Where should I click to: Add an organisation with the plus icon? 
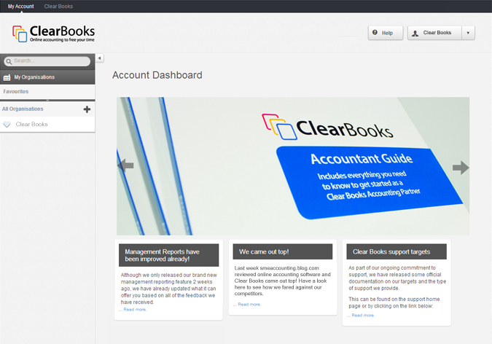pyautogui.click(x=87, y=109)
